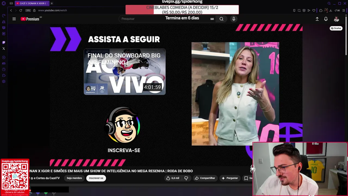Open the Flow send arrow icon

(x=309, y=10)
